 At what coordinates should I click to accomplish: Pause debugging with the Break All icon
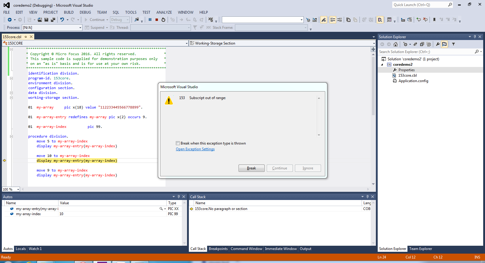[x=150, y=20]
